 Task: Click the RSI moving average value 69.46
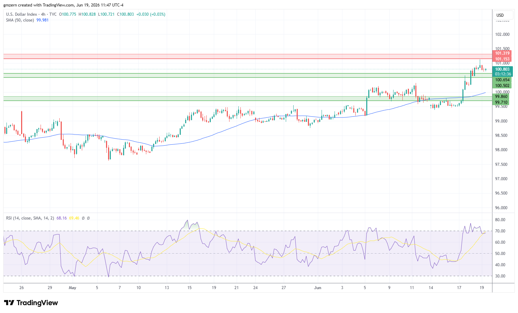(74, 218)
